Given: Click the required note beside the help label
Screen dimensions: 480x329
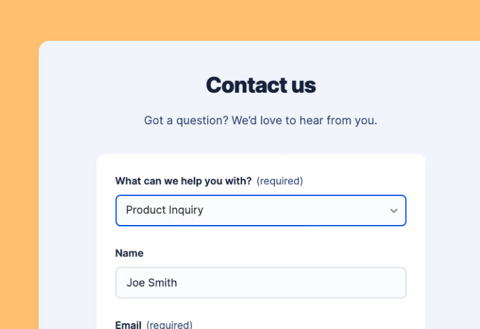Looking at the screenshot, I should tap(280, 181).
